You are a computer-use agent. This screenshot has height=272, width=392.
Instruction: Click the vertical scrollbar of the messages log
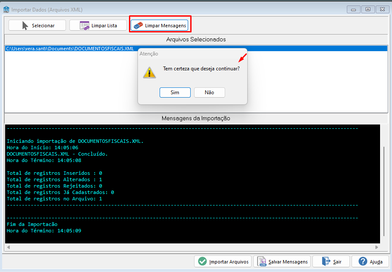[x=384, y=191]
